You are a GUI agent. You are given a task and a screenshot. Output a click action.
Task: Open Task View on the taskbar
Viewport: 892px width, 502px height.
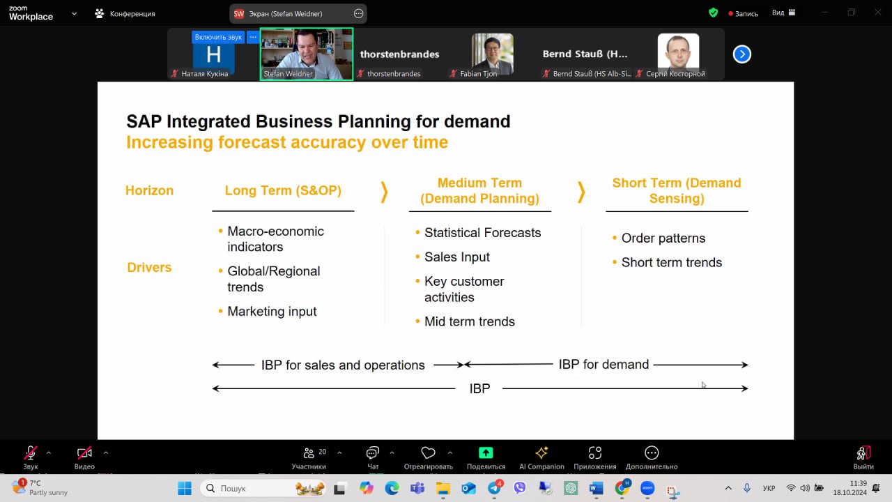point(340,488)
